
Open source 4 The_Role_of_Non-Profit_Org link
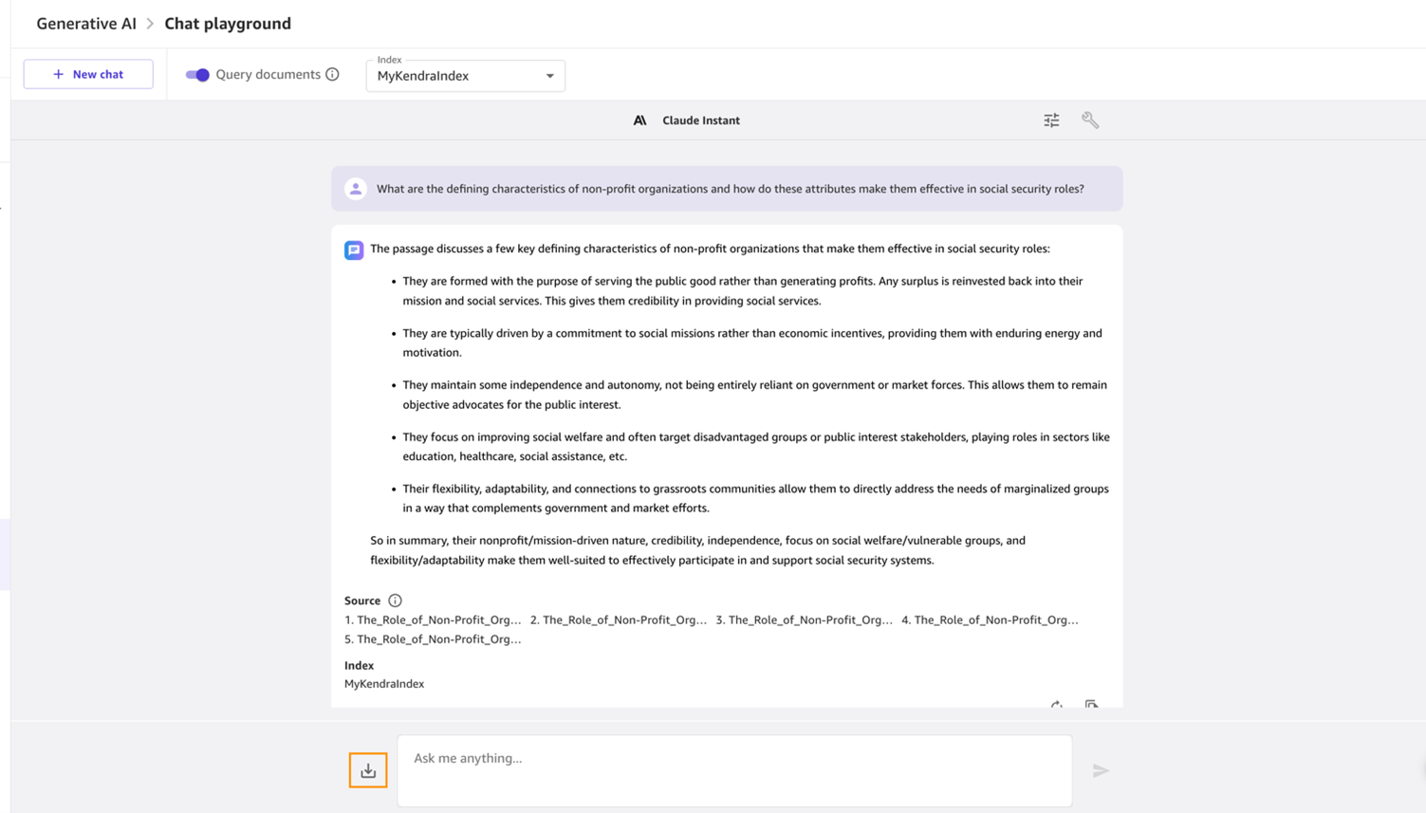coord(991,619)
